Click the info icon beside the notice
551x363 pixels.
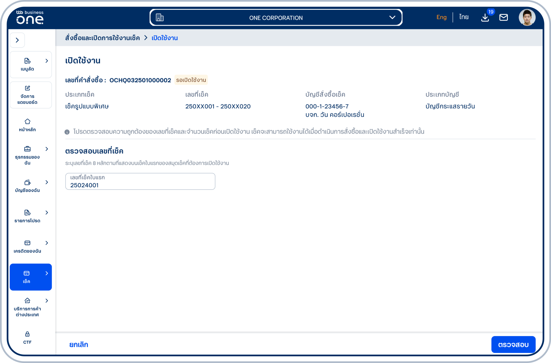(x=67, y=132)
